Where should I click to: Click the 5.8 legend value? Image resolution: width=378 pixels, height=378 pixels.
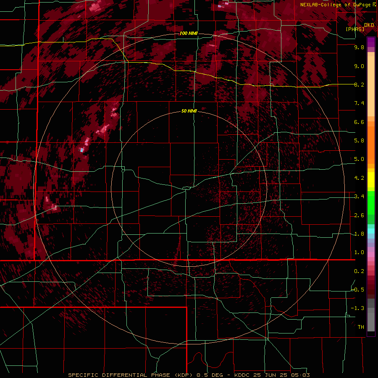[x=359, y=141]
